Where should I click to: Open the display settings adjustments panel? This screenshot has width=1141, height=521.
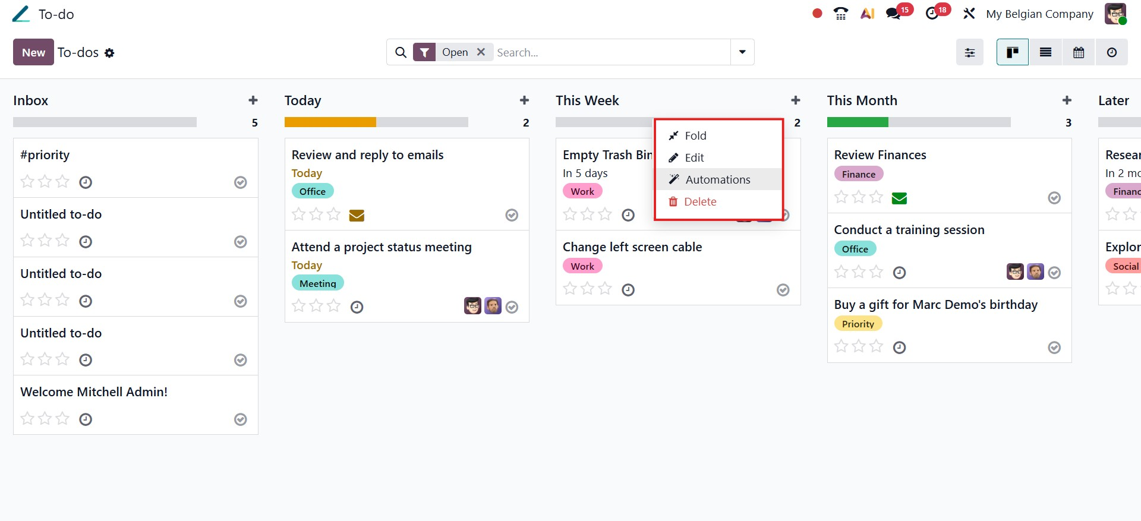(969, 52)
